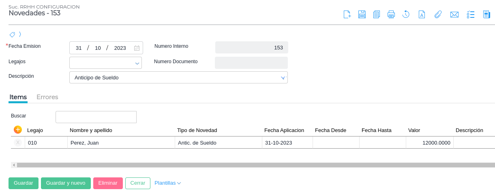Click the Buscar search field
495x194 pixels.
click(96, 117)
